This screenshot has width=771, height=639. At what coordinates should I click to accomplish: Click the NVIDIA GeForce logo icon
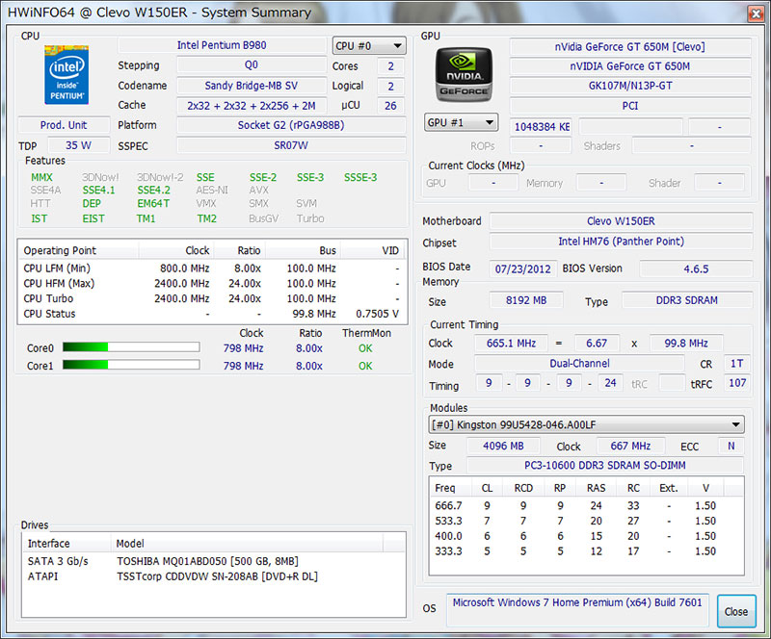[464, 75]
